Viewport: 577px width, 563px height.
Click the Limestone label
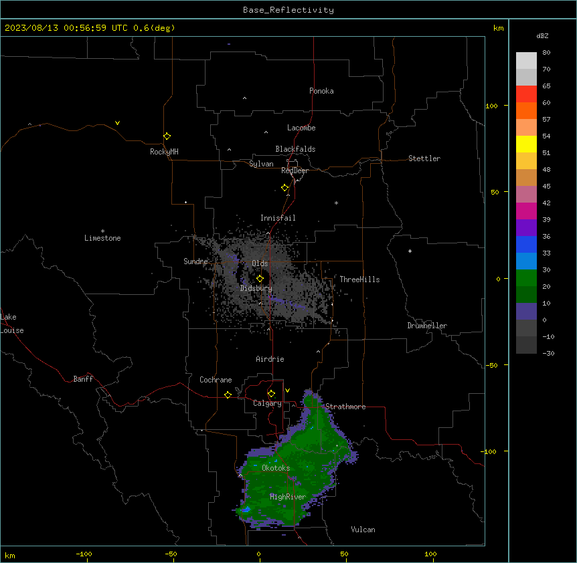(102, 238)
